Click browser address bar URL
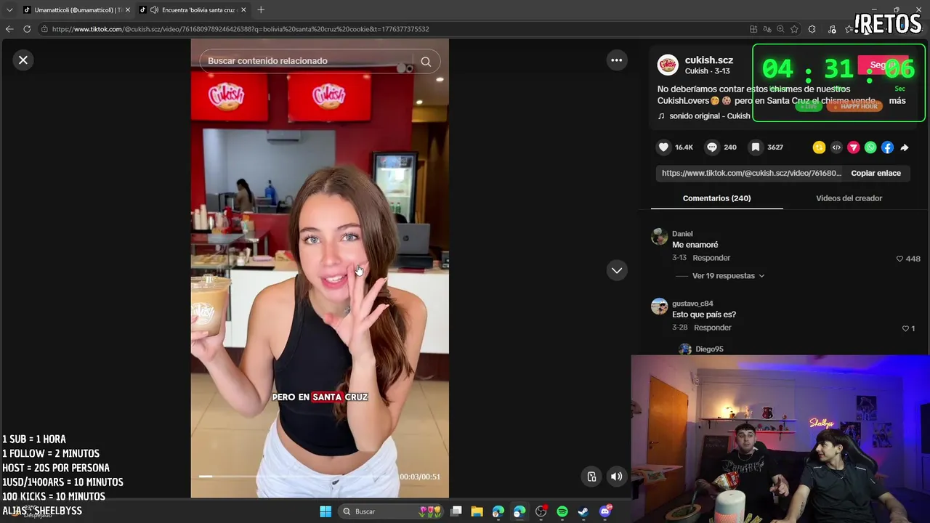 [240, 29]
